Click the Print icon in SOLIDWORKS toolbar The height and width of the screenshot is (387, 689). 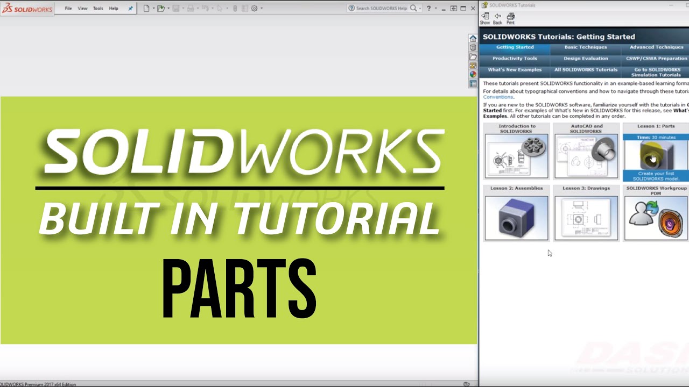pyautogui.click(x=190, y=9)
